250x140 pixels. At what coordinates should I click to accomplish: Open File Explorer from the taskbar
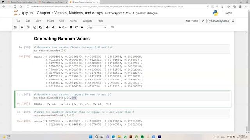pyautogui.click(x=119, y=137)
